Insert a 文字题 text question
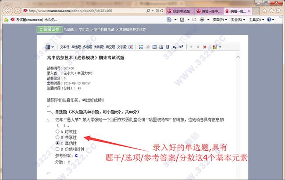The height and width of the screenshot is (180, 285). 121,47
